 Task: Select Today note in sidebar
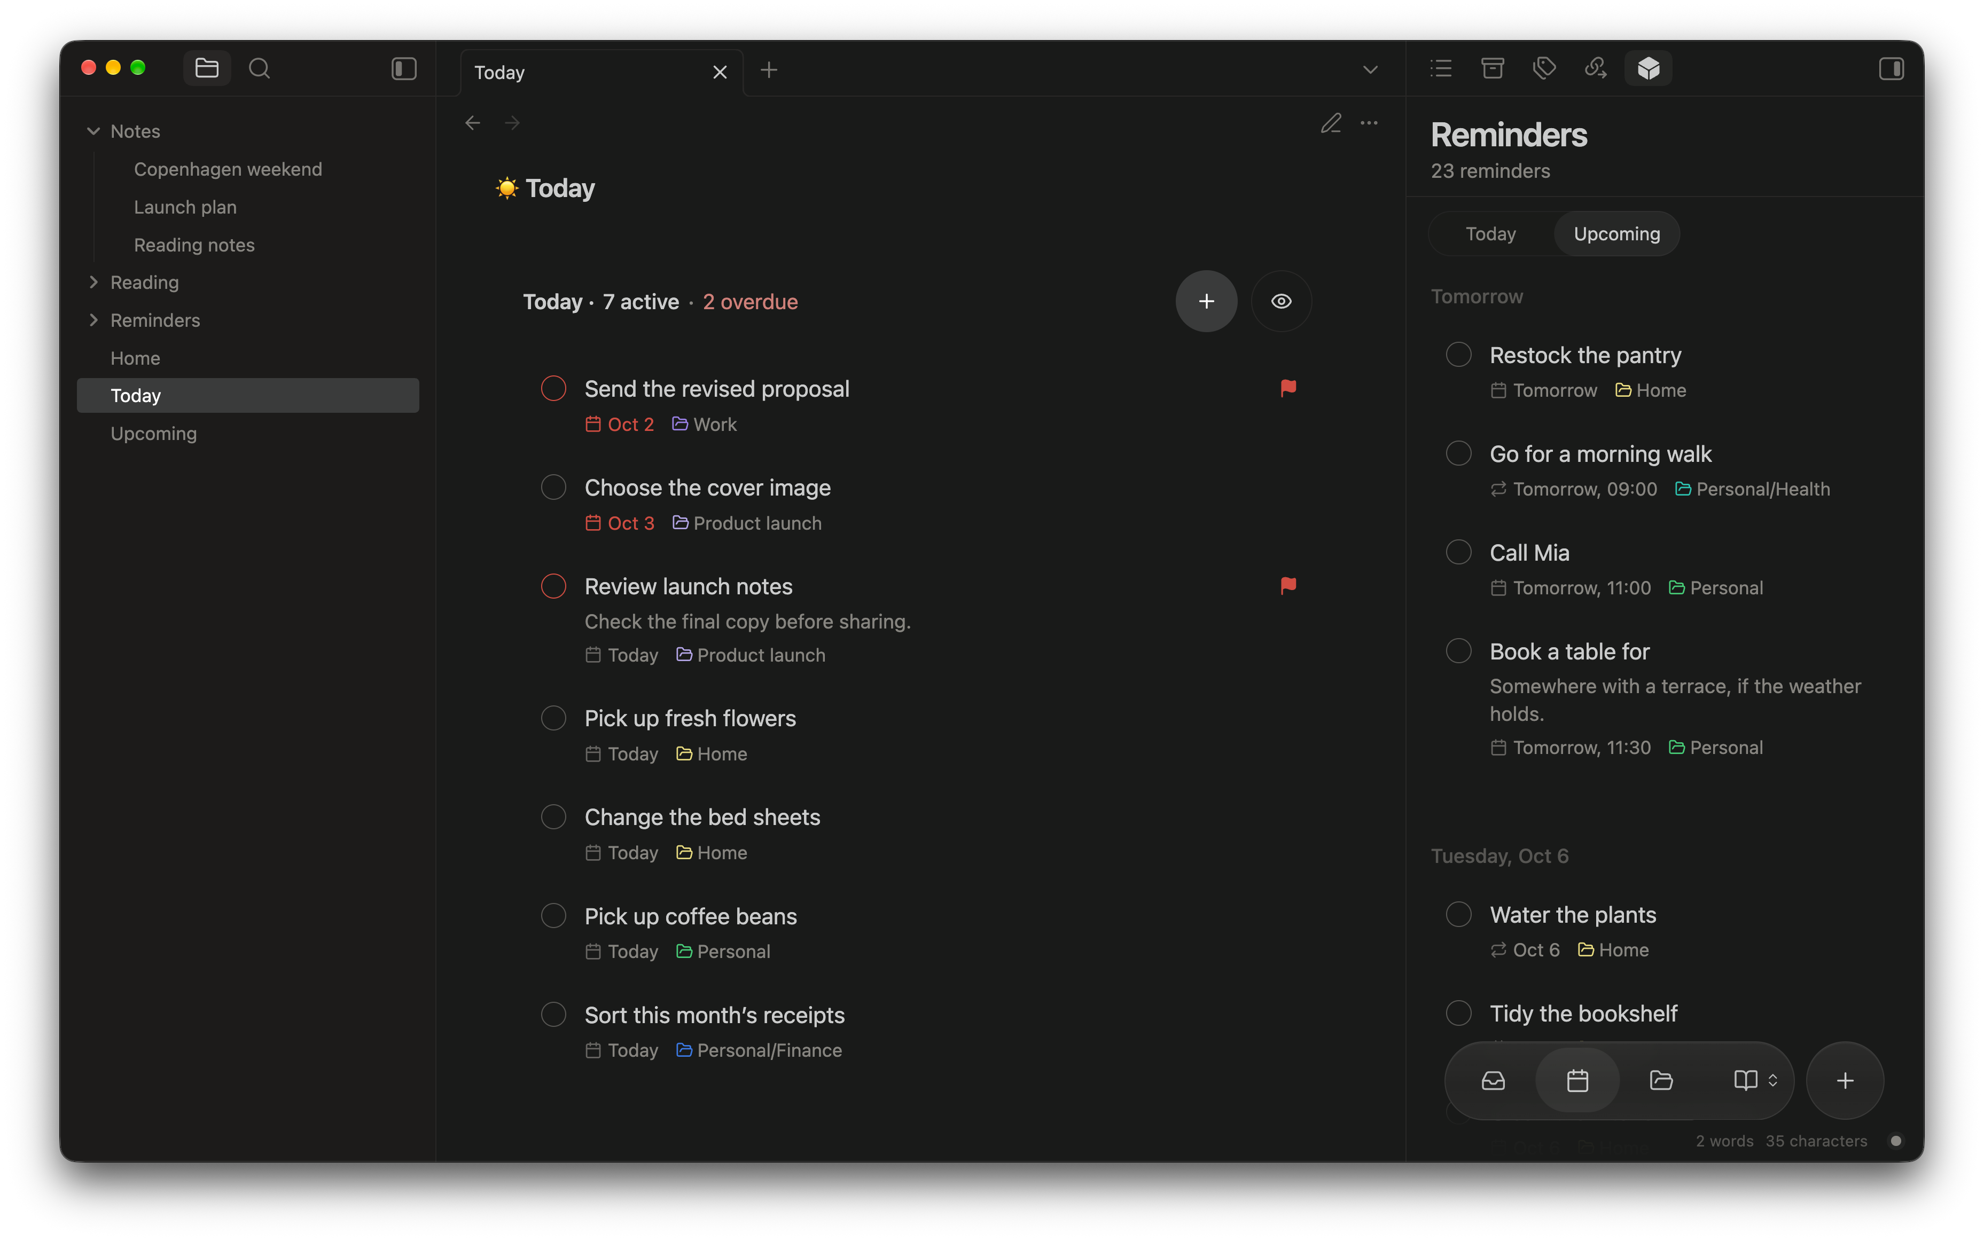point(248,396)
